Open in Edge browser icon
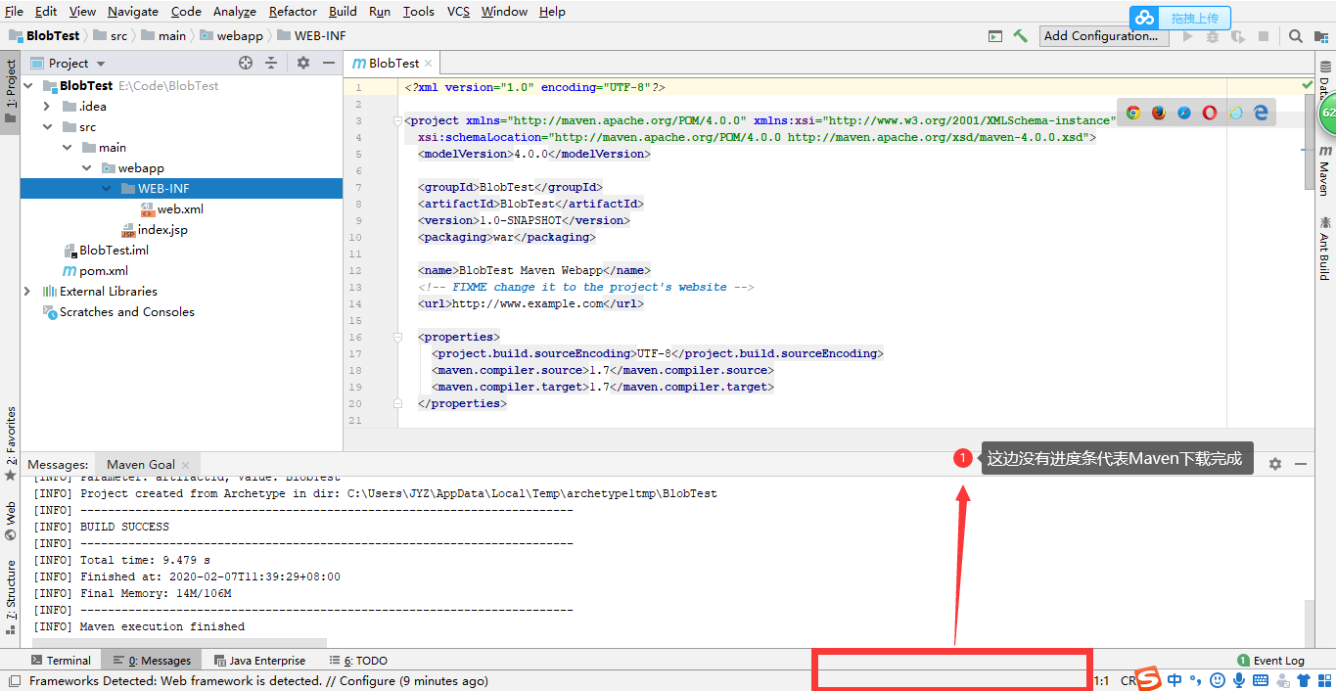 pos(1262,113)
